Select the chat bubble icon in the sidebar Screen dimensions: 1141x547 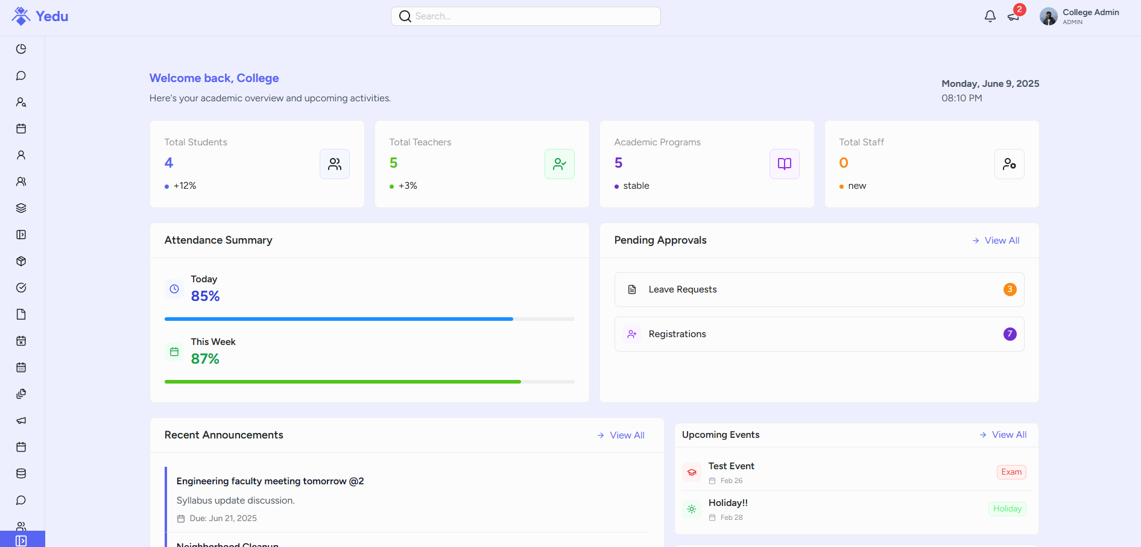(x=21, y=75)
